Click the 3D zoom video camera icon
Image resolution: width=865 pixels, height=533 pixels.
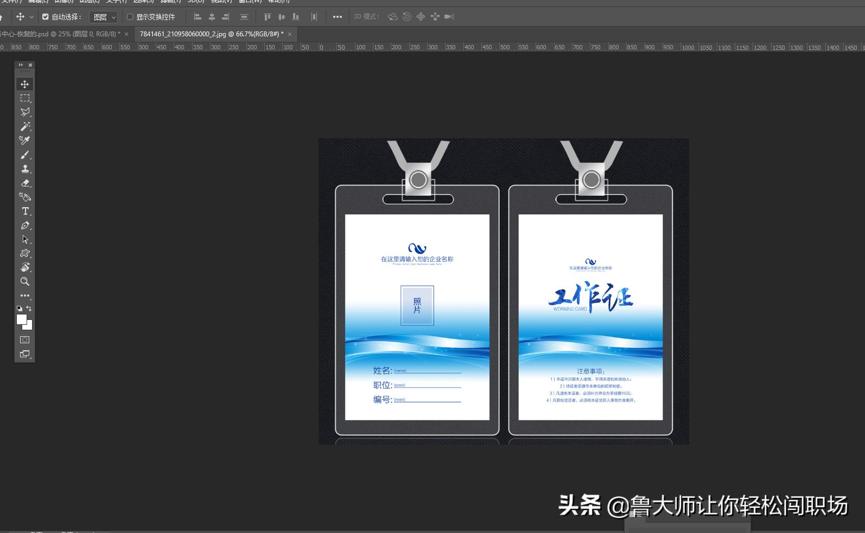click(449, 17)
